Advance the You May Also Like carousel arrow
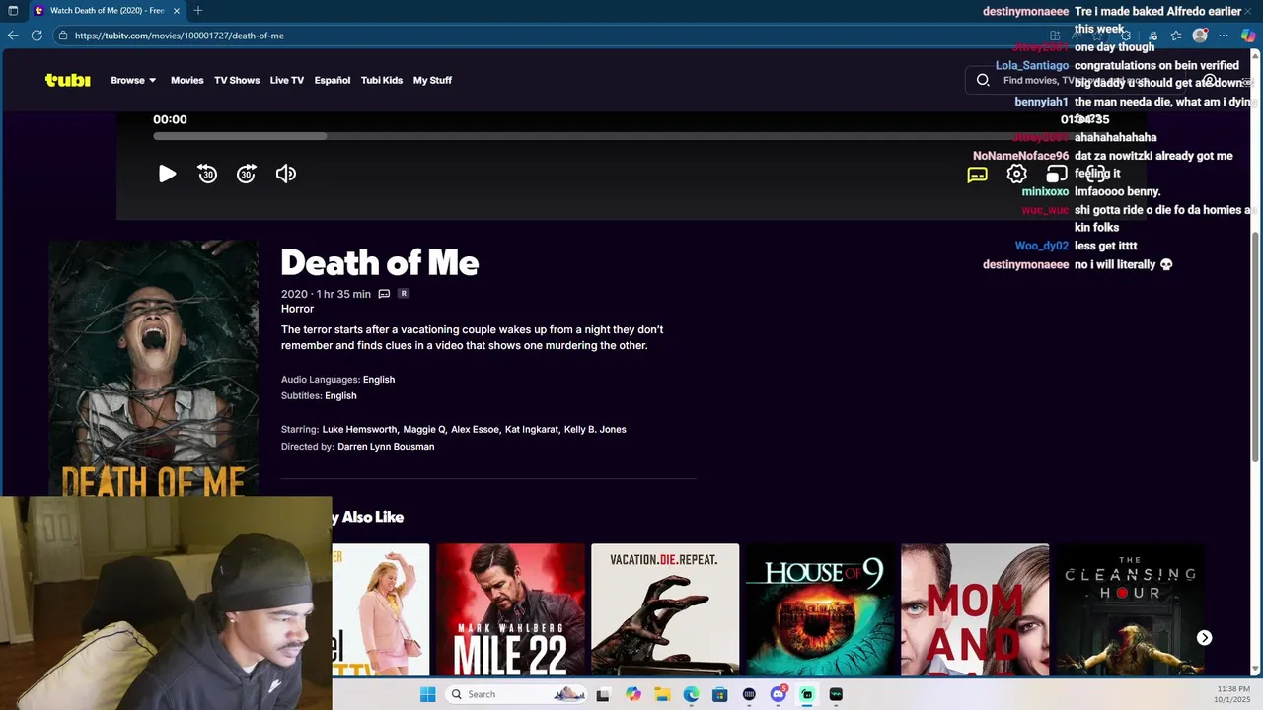This screenshot has width=1263, height=710. [x=1204, y=638]
